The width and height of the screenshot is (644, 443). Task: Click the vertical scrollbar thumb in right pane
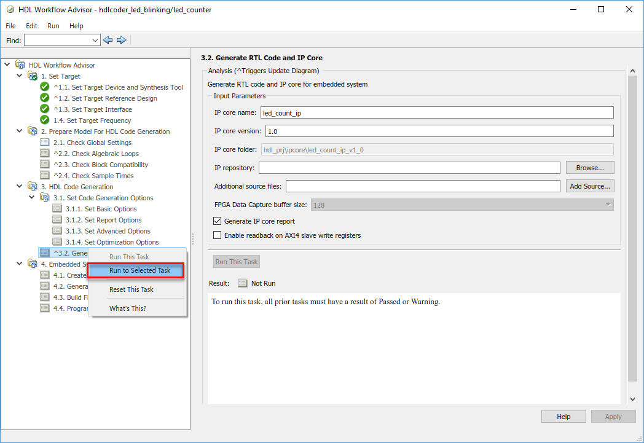(632, 229)
